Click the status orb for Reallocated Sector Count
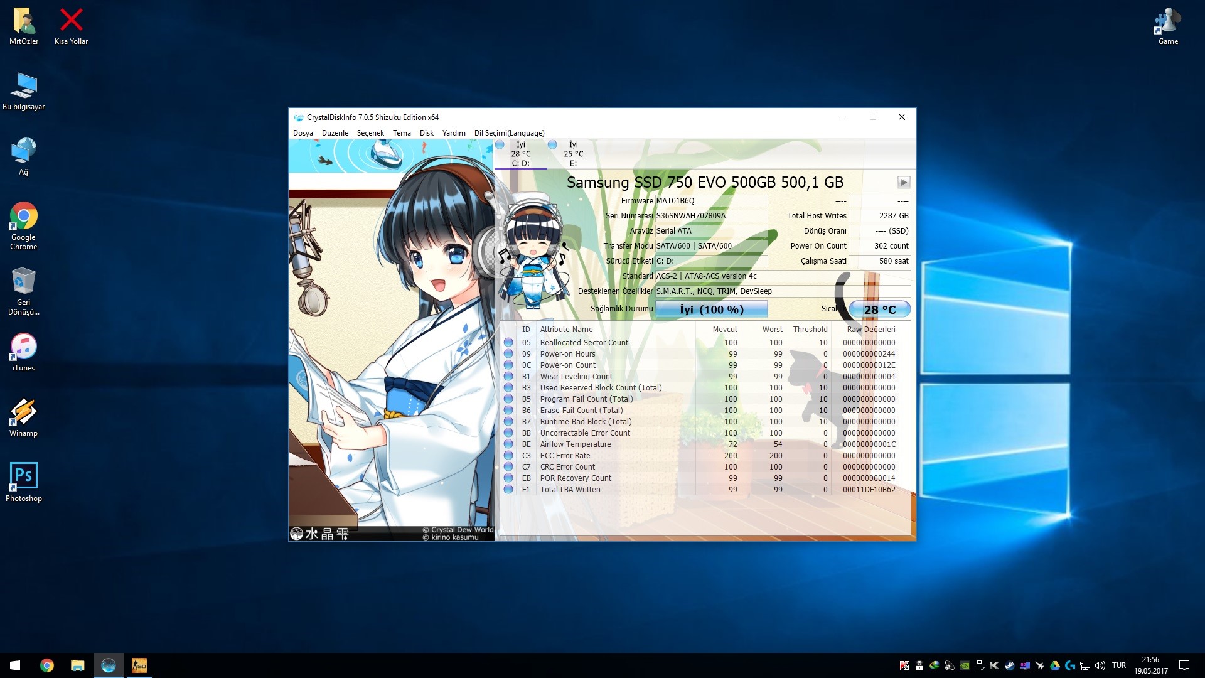 tap(508, 343)
